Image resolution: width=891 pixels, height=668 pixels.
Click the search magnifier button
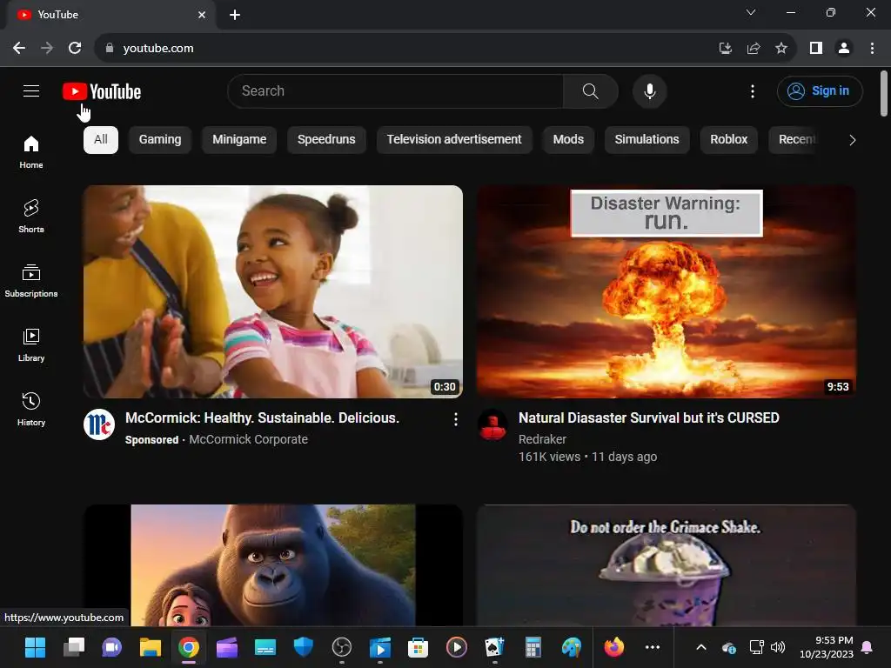point(591,90)
